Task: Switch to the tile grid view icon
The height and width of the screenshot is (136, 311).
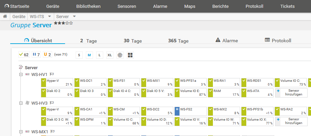Action: pyautogui.click(x=130, y=55)
